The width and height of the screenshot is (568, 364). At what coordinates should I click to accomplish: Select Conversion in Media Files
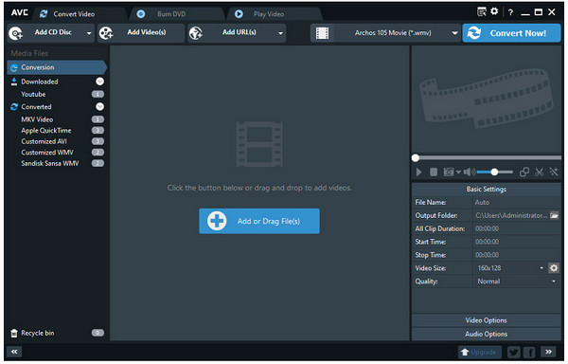click(x=57, y=67)
